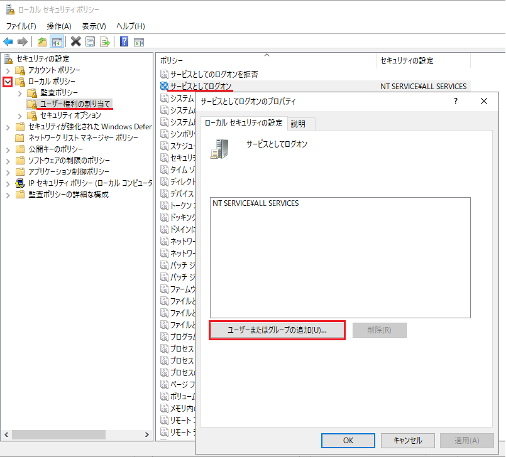Click the 公開キーのポリシー folder icon

pyautogui.click(x=20, y=149)
